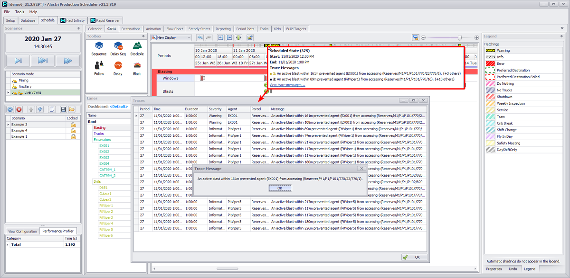570x278 pixels.
Task: Toggle the lock for Example 1
Action: (x=73, y=136)
